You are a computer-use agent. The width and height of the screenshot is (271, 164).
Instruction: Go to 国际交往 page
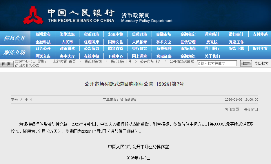tap(115, 42)
